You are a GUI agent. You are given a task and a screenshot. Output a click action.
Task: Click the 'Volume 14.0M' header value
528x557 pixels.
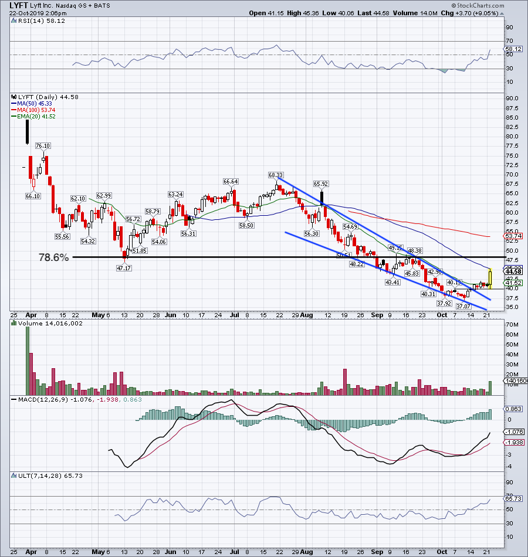(415, 13)
